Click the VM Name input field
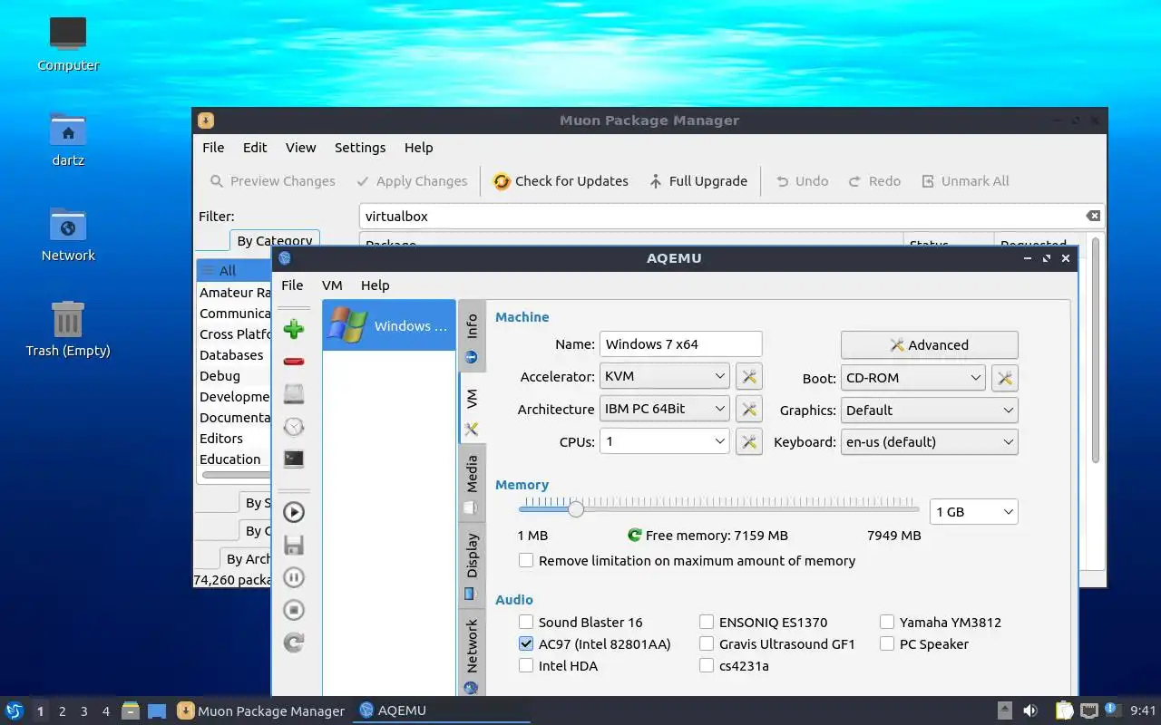This screenshot has height=725, width=1161. click(x=680, y=344)
